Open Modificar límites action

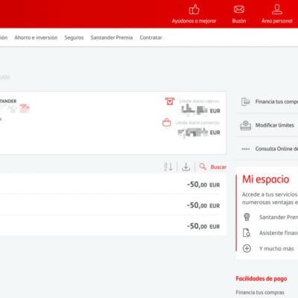point(275,125)
